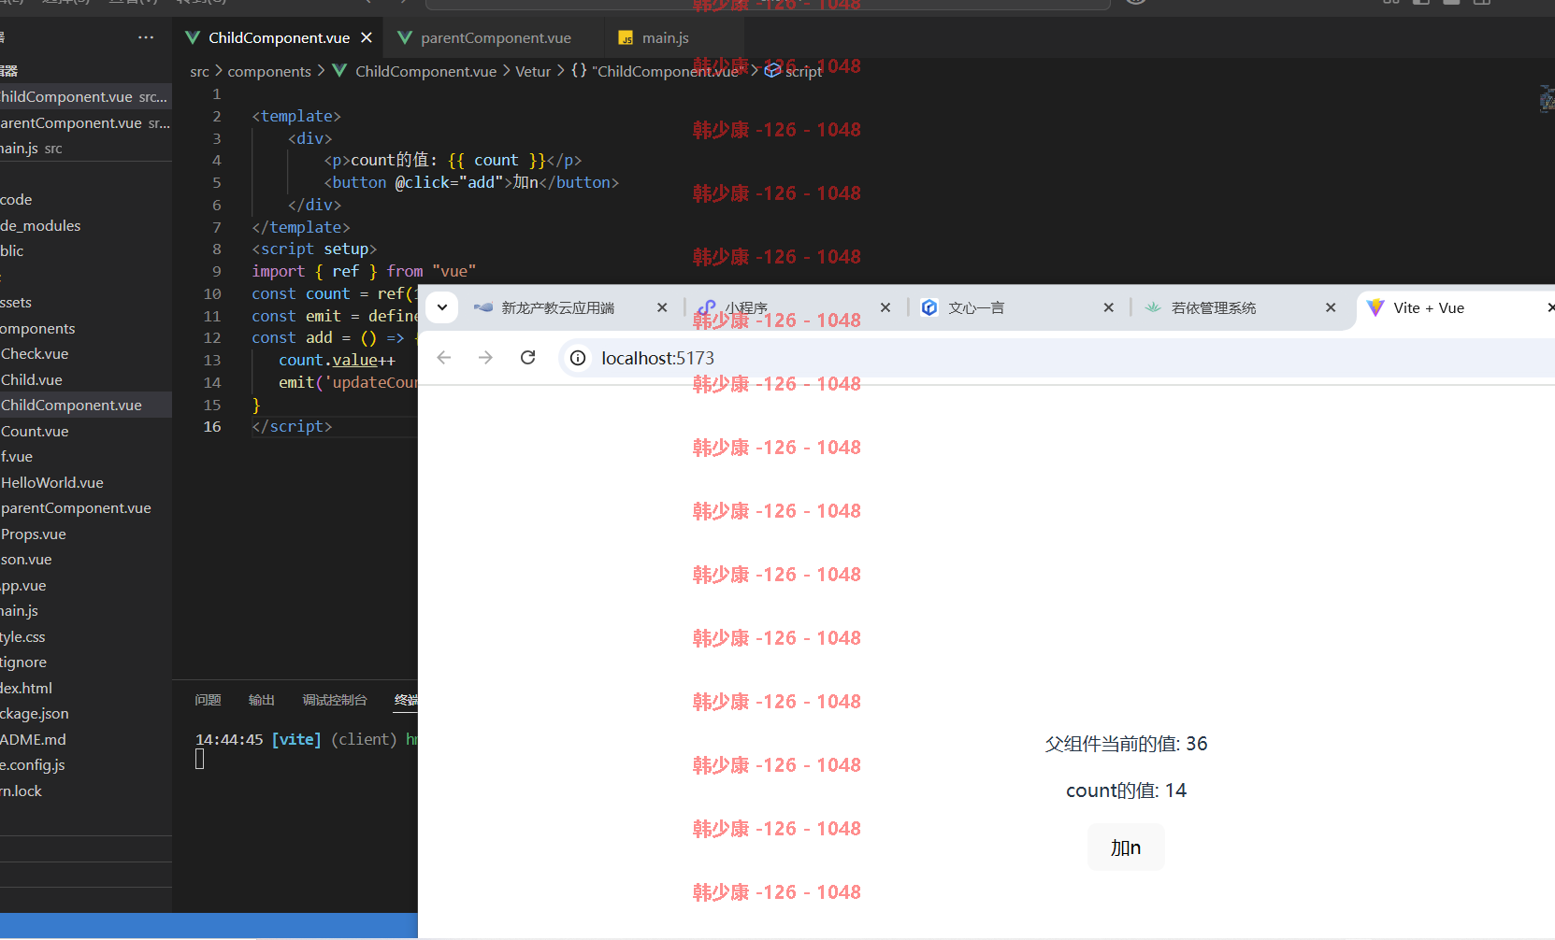Click the localhost:5173 address bar

1057,358
